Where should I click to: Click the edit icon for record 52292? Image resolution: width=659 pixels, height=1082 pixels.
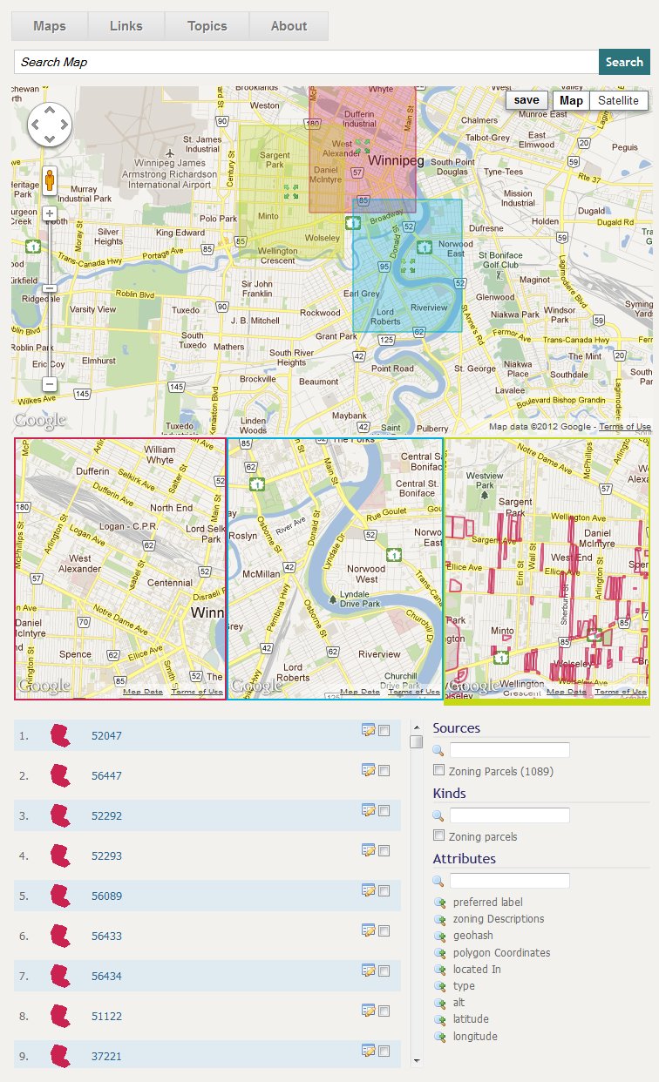coord(369,810)
